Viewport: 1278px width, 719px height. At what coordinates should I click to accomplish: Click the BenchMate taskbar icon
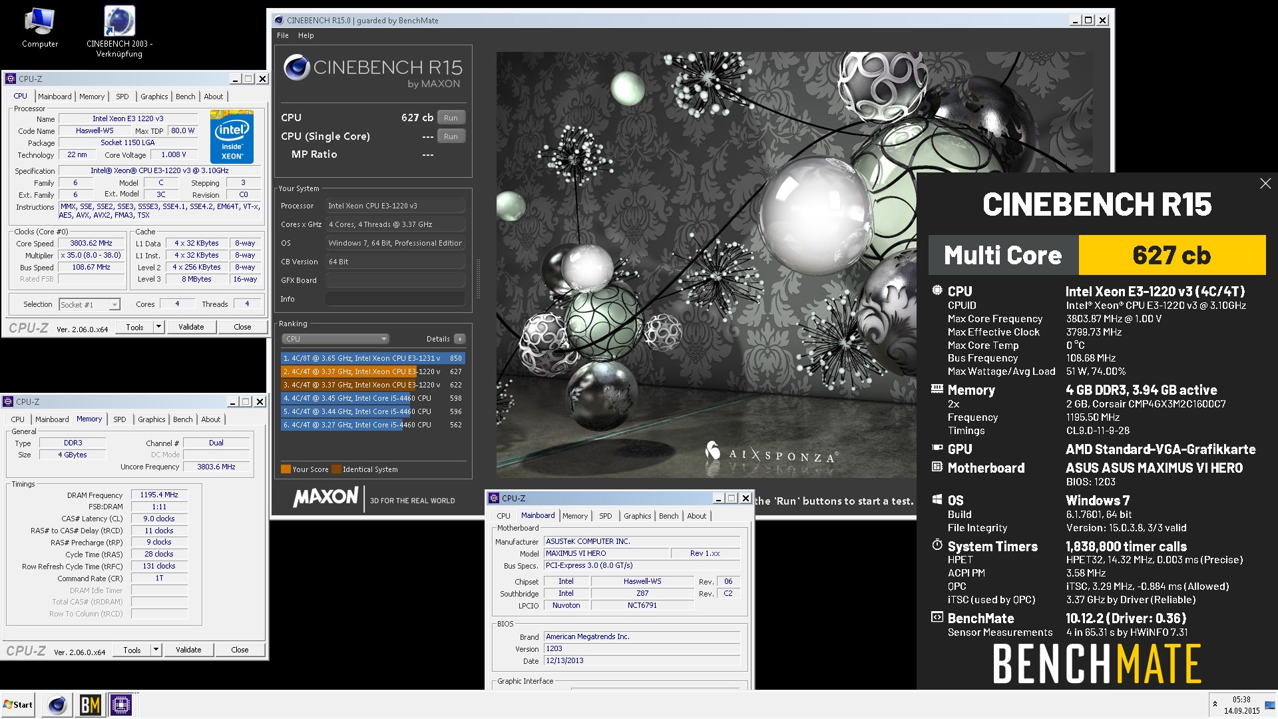click(90, 704)
